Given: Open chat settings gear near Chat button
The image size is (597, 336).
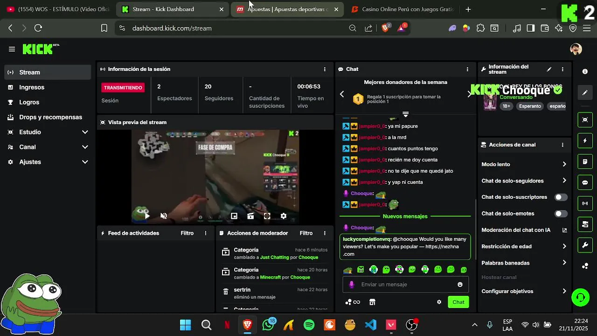Looking at the screenshot, I should (x=439, y=302).
